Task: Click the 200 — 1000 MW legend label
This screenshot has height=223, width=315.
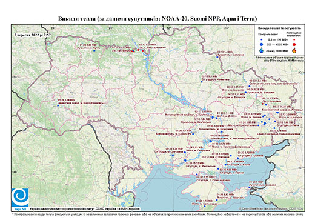Action: pyautogui.click(x=278, y=44)
